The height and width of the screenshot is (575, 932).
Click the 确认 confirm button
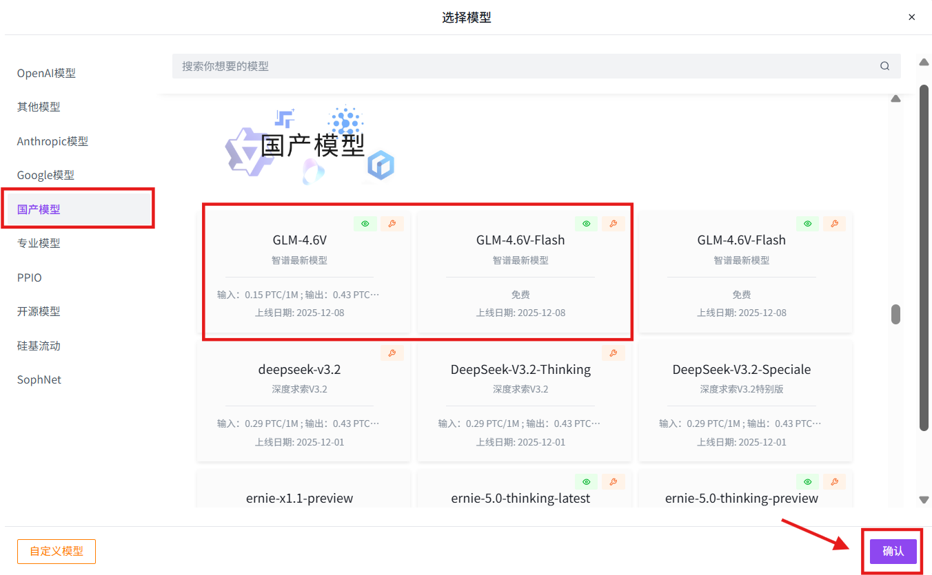[893, 551]
